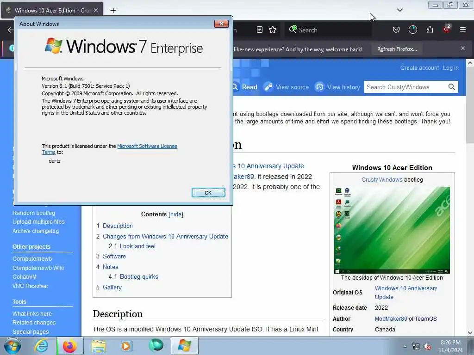Screen dimensions: 474x355
Task: Open Archive changelog sidebar link
Action: point(36,231)
